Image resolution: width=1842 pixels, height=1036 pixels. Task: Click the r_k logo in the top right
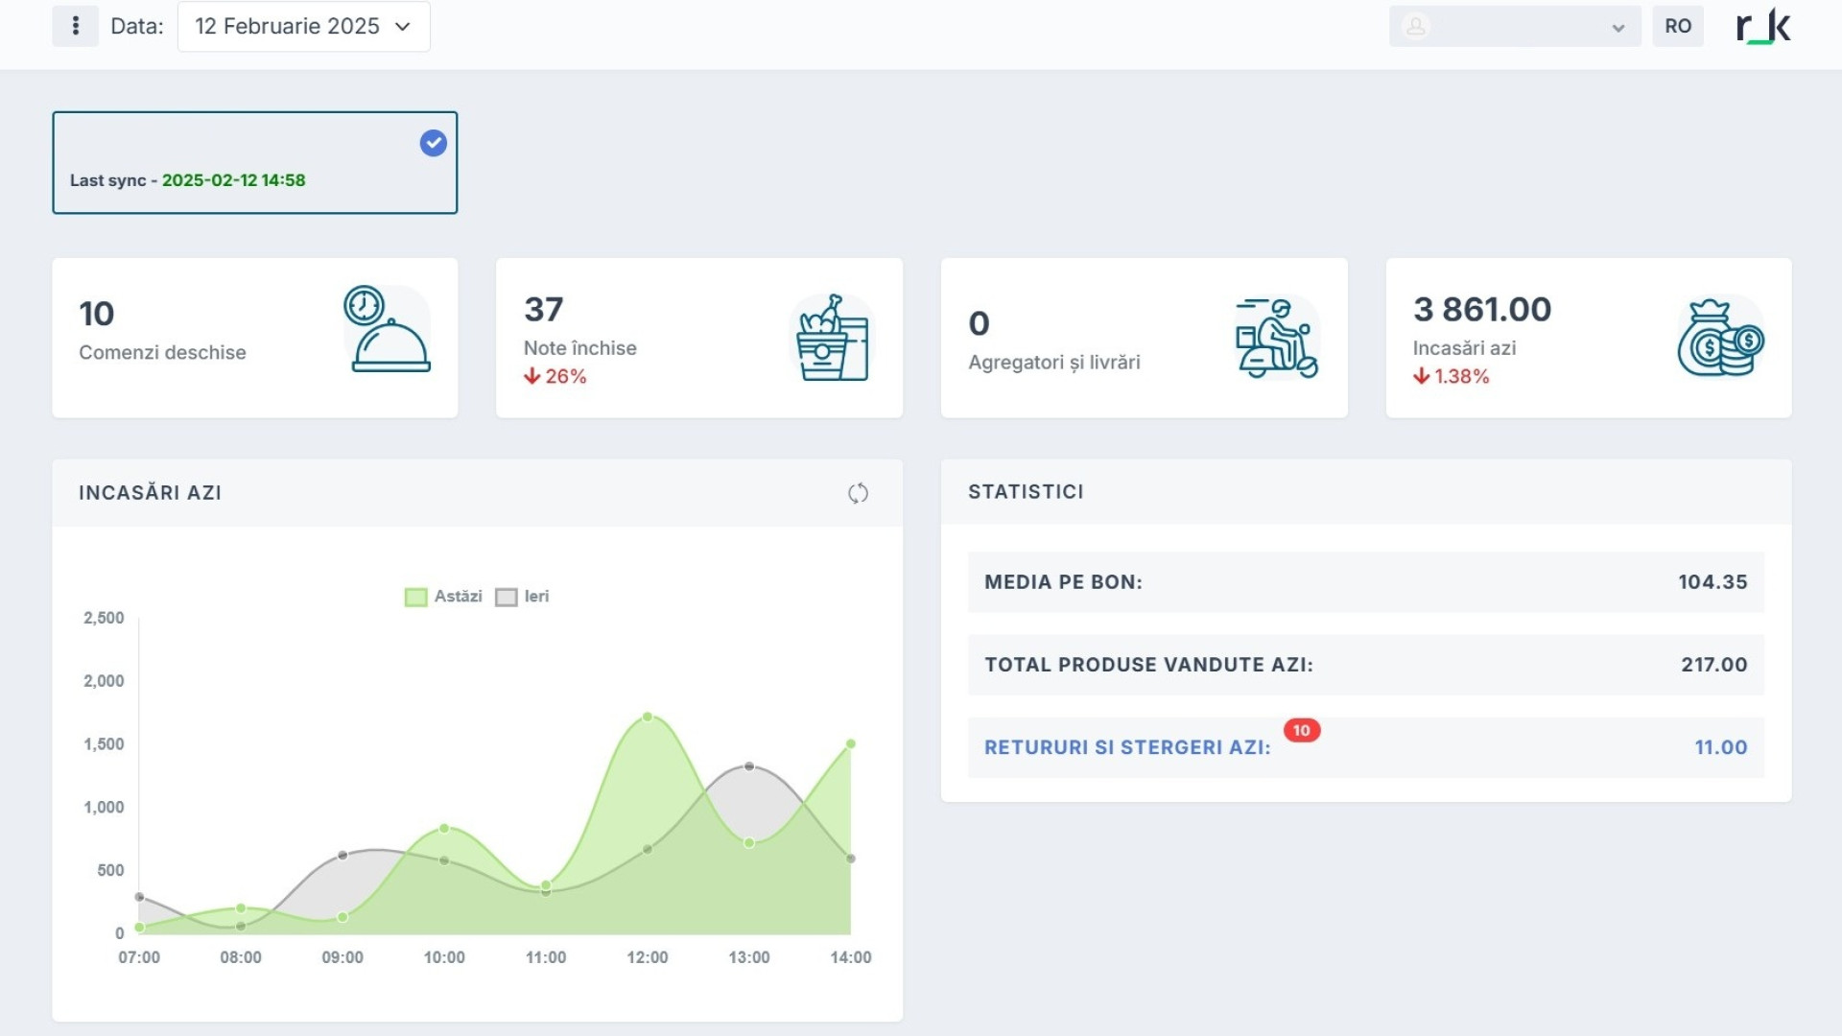pyautogui.click(x=1763, y=26)
